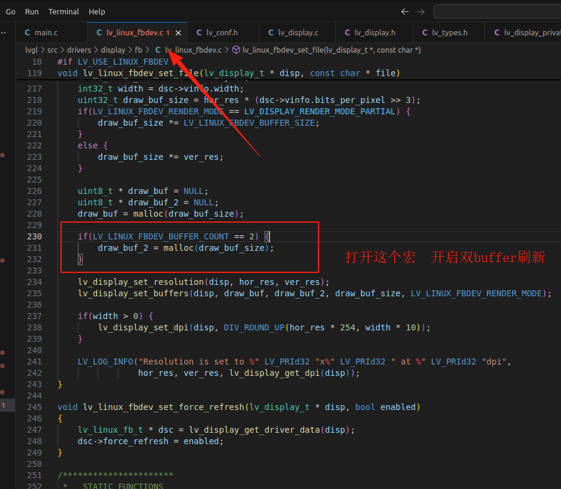Click the back navigation arrow
The height and width of the screenshot is (489, 561).
coord(405,11)
